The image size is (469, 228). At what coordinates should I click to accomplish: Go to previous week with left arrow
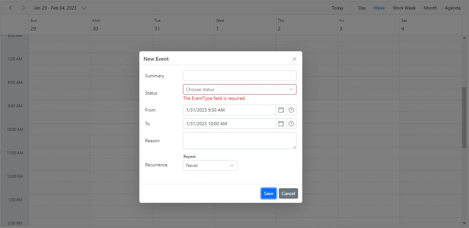coord(10,8)
